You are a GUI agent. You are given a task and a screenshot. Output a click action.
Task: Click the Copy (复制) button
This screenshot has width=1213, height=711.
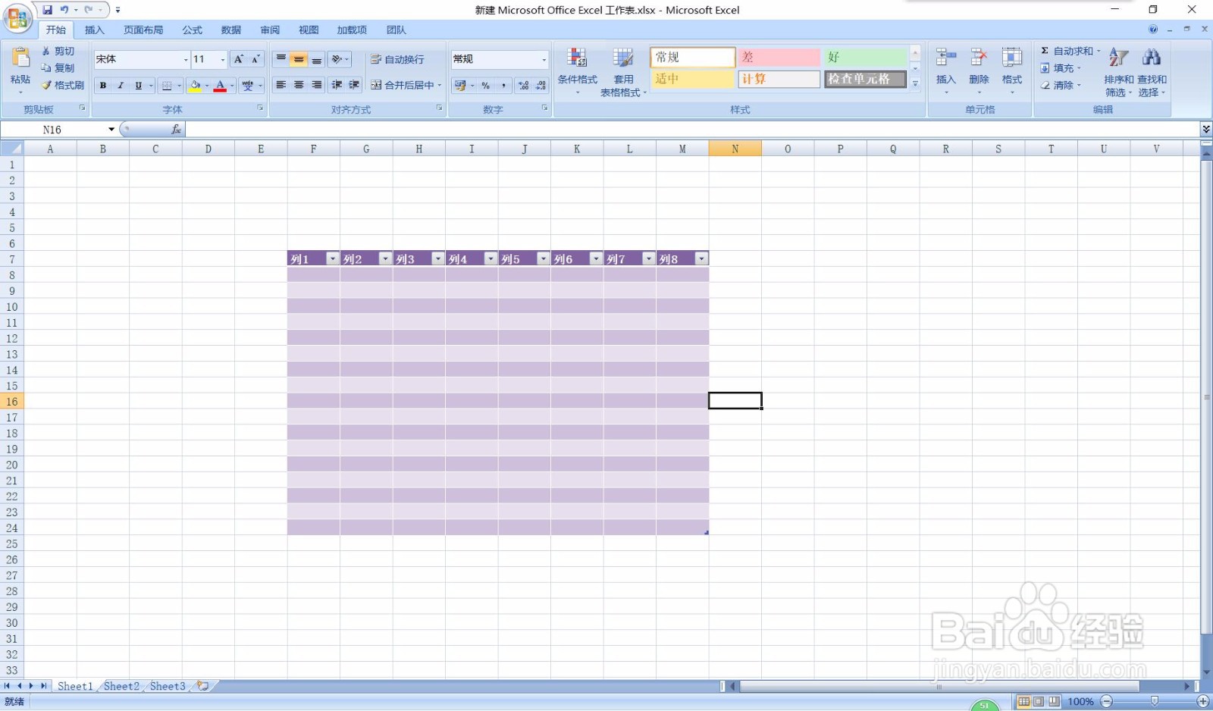pyautogui.click(x=58, y=67)
